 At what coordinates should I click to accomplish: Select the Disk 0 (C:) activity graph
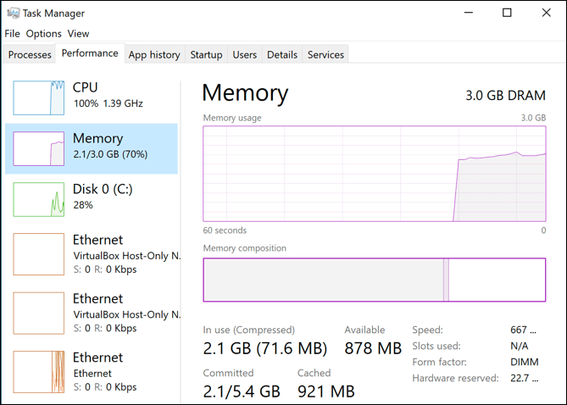pyautogui.click(x=39, y=199)
